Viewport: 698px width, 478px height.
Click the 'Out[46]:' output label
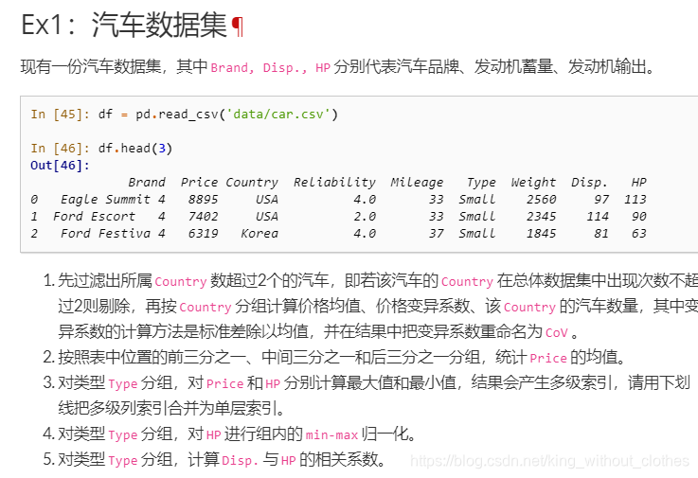(60, 166)
